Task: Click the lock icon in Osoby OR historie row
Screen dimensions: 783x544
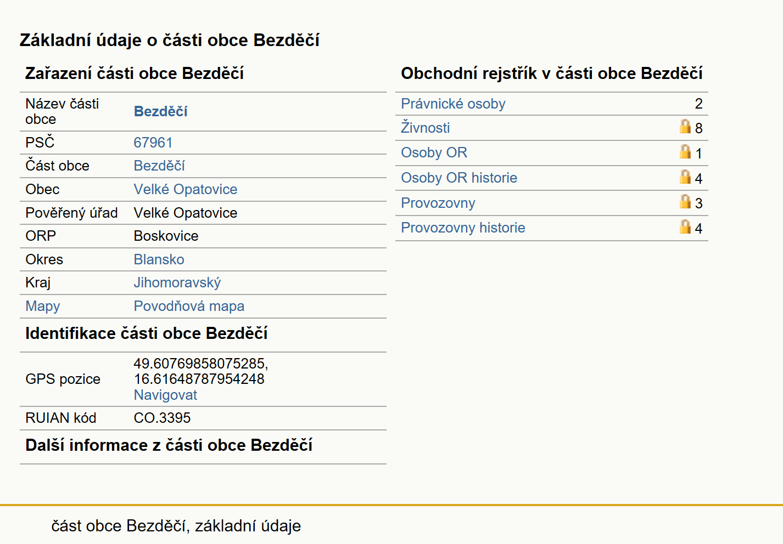Action: pyautogui.click(x=685, y=177)
